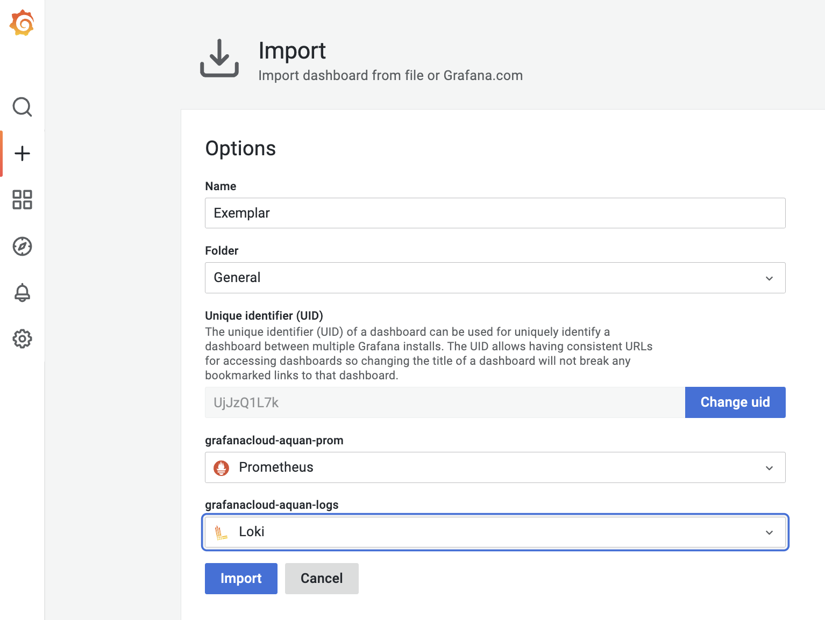Click the blue Import button
This screenshot has height=620, width=825.
point(241,579)
